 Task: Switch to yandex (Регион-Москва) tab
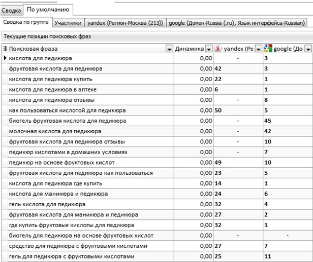click(x=126, y=23)
